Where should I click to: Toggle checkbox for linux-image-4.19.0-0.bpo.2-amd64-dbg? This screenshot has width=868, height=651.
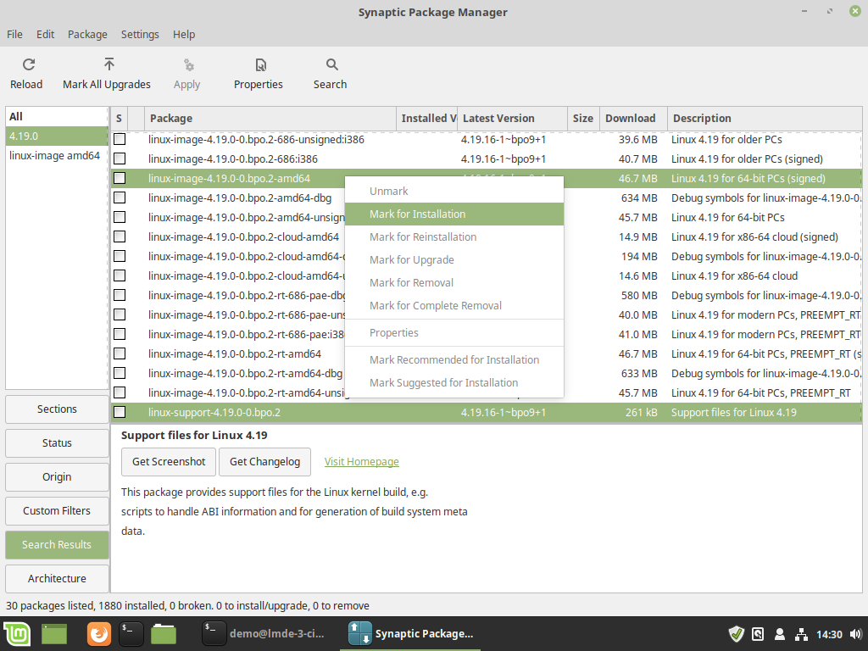(120, 198)
